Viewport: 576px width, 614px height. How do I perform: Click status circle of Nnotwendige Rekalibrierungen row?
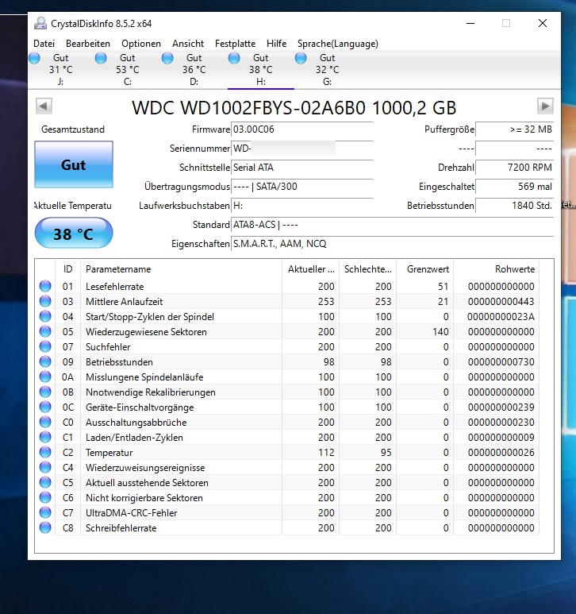(45, 392)
